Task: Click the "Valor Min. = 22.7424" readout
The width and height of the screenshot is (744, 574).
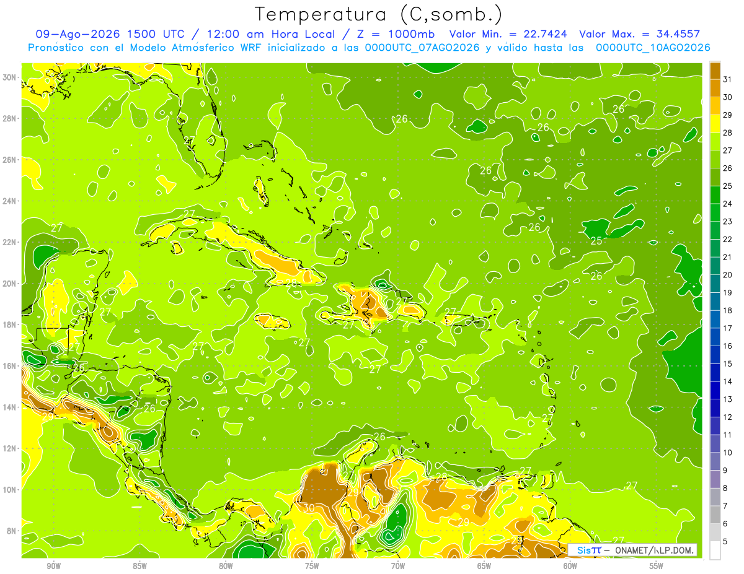Action: (x=508, y=34)
